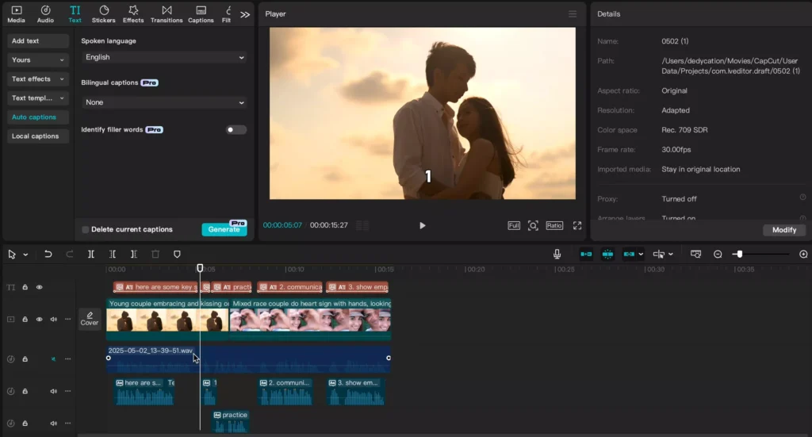
Task: Expand the Text templates section
Action: [x=38, y=98]
